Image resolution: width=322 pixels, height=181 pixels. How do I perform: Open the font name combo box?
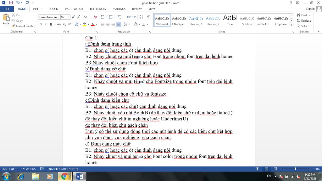(49, 17)
